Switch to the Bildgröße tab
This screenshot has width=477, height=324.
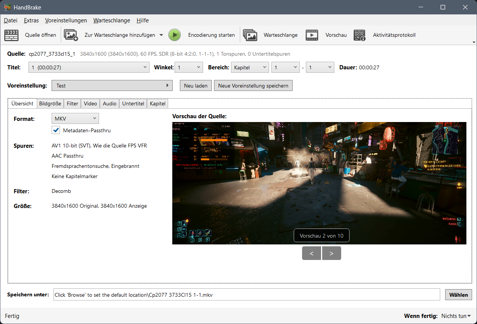pyautogui.click(x=50, y=103)
